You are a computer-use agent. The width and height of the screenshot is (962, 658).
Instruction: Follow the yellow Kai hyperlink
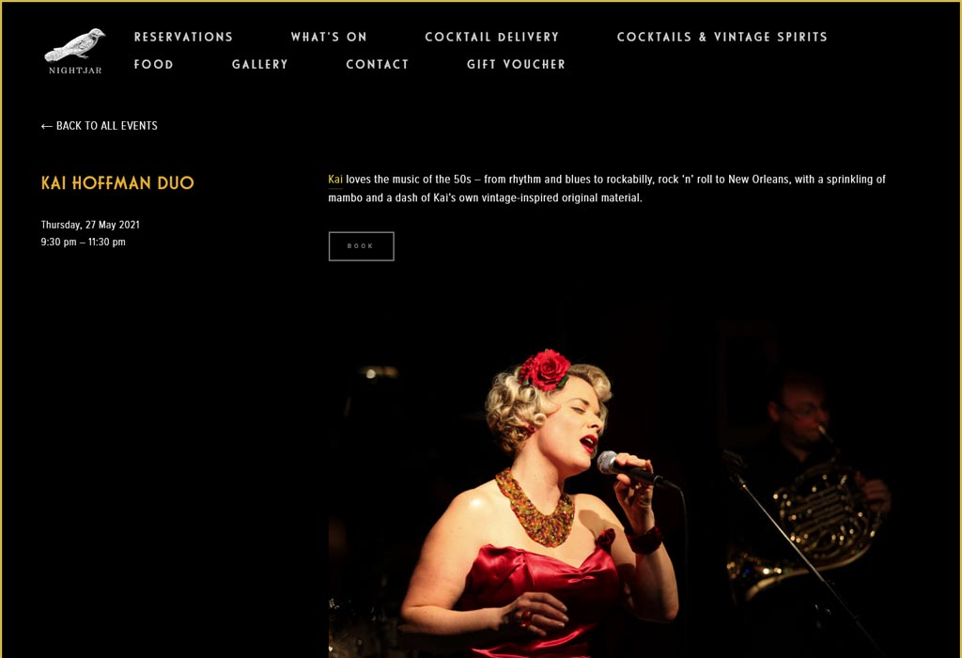pos(335,180)
